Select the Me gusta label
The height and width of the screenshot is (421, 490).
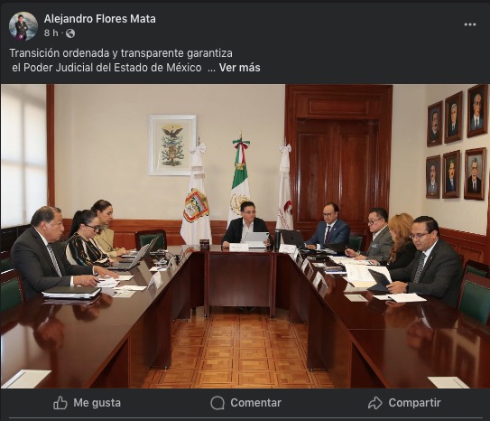click(97, 403)
